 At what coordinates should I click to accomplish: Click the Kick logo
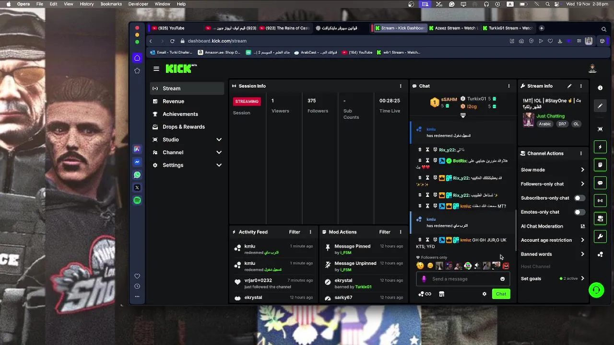coord(181,69)
